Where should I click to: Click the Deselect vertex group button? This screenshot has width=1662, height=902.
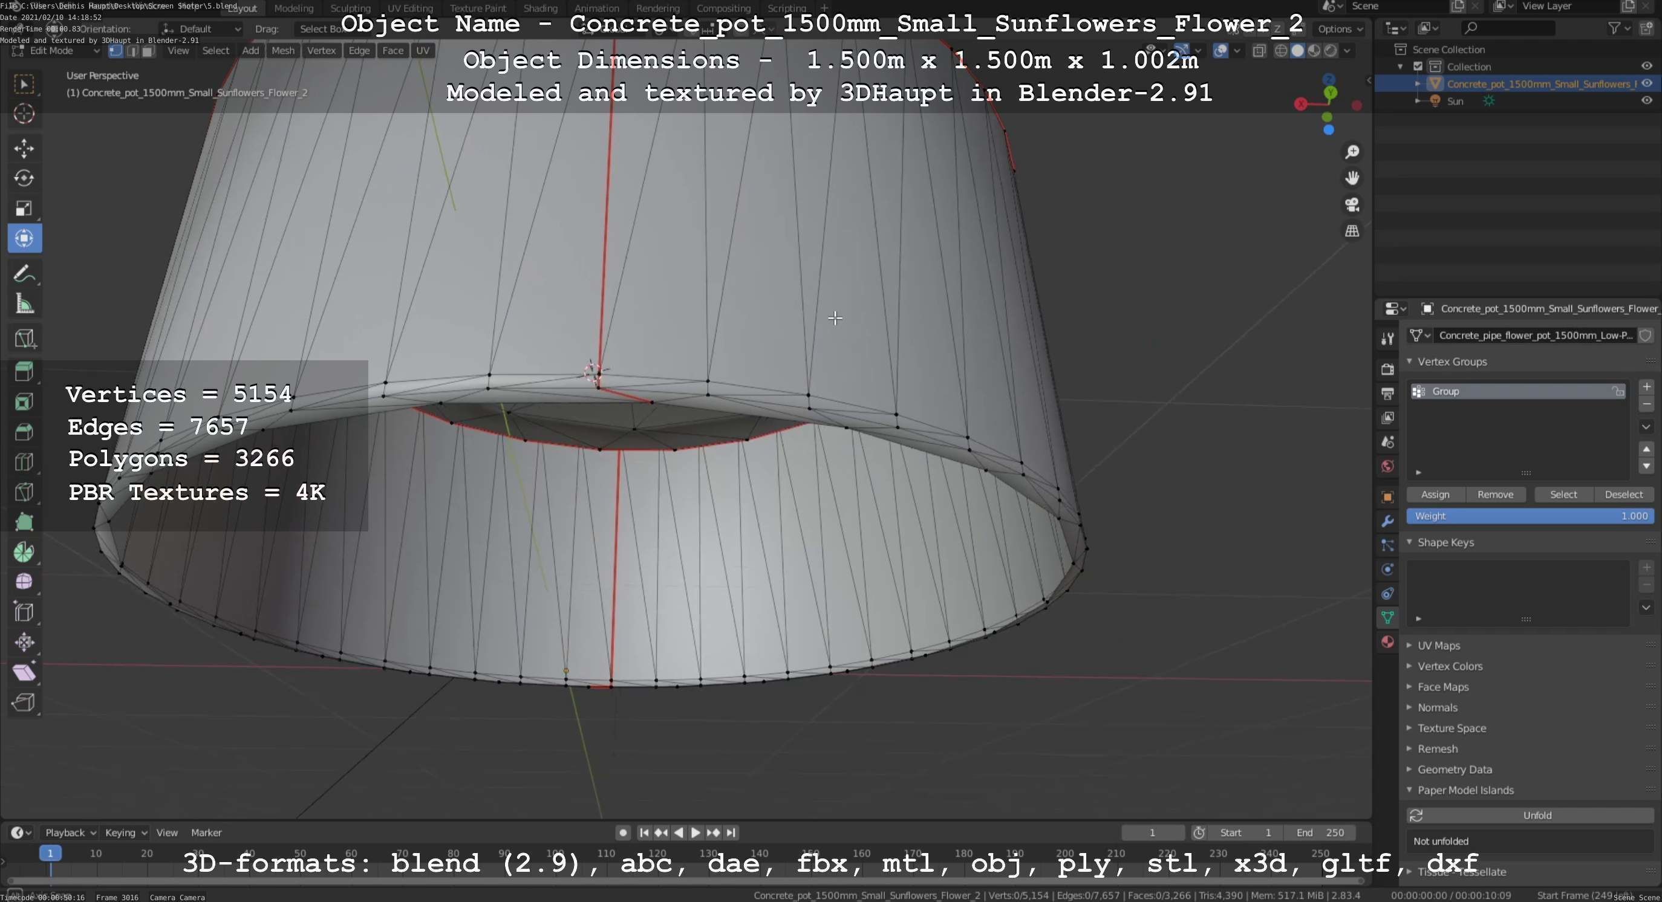click(x=1624, y=495)
